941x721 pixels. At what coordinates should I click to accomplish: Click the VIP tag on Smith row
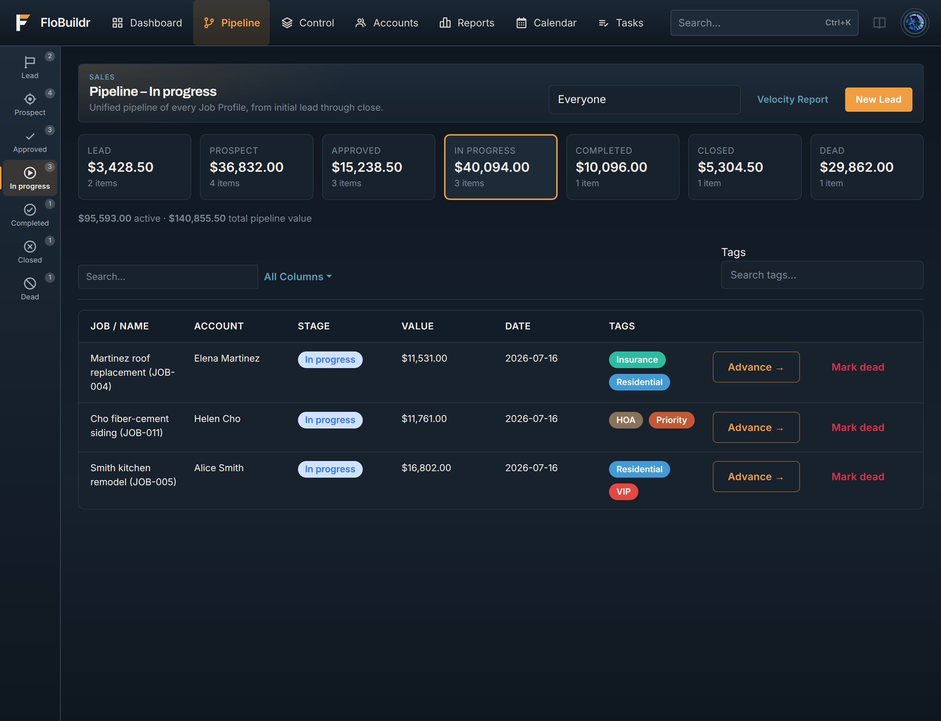pos(623,491)
